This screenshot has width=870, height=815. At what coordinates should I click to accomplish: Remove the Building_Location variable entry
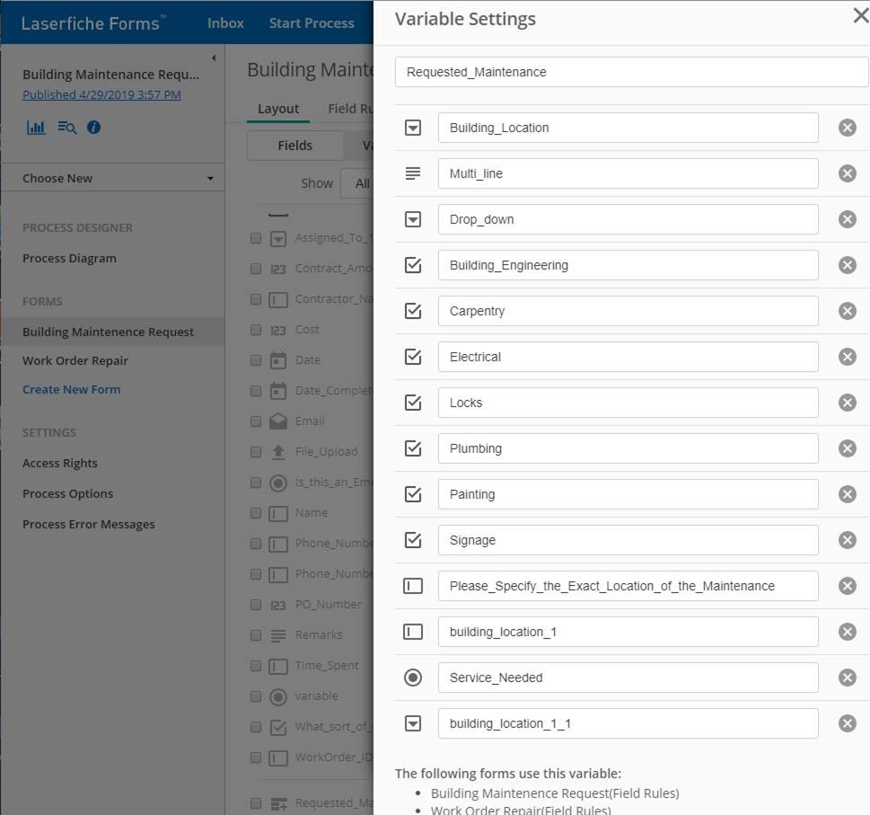pos(847,128)
